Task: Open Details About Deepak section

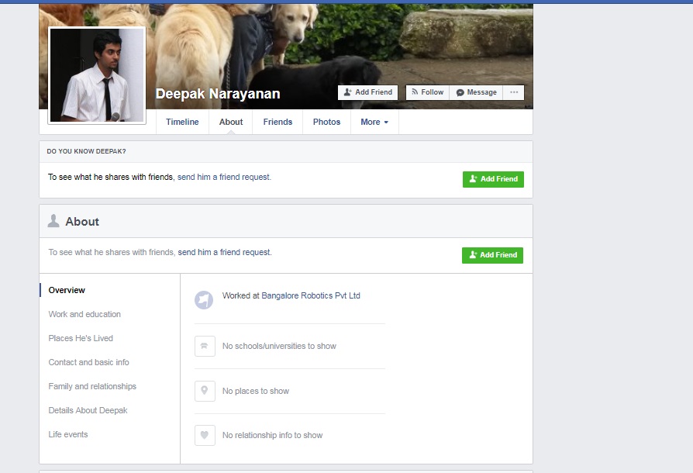Action: tap(88, 411)
